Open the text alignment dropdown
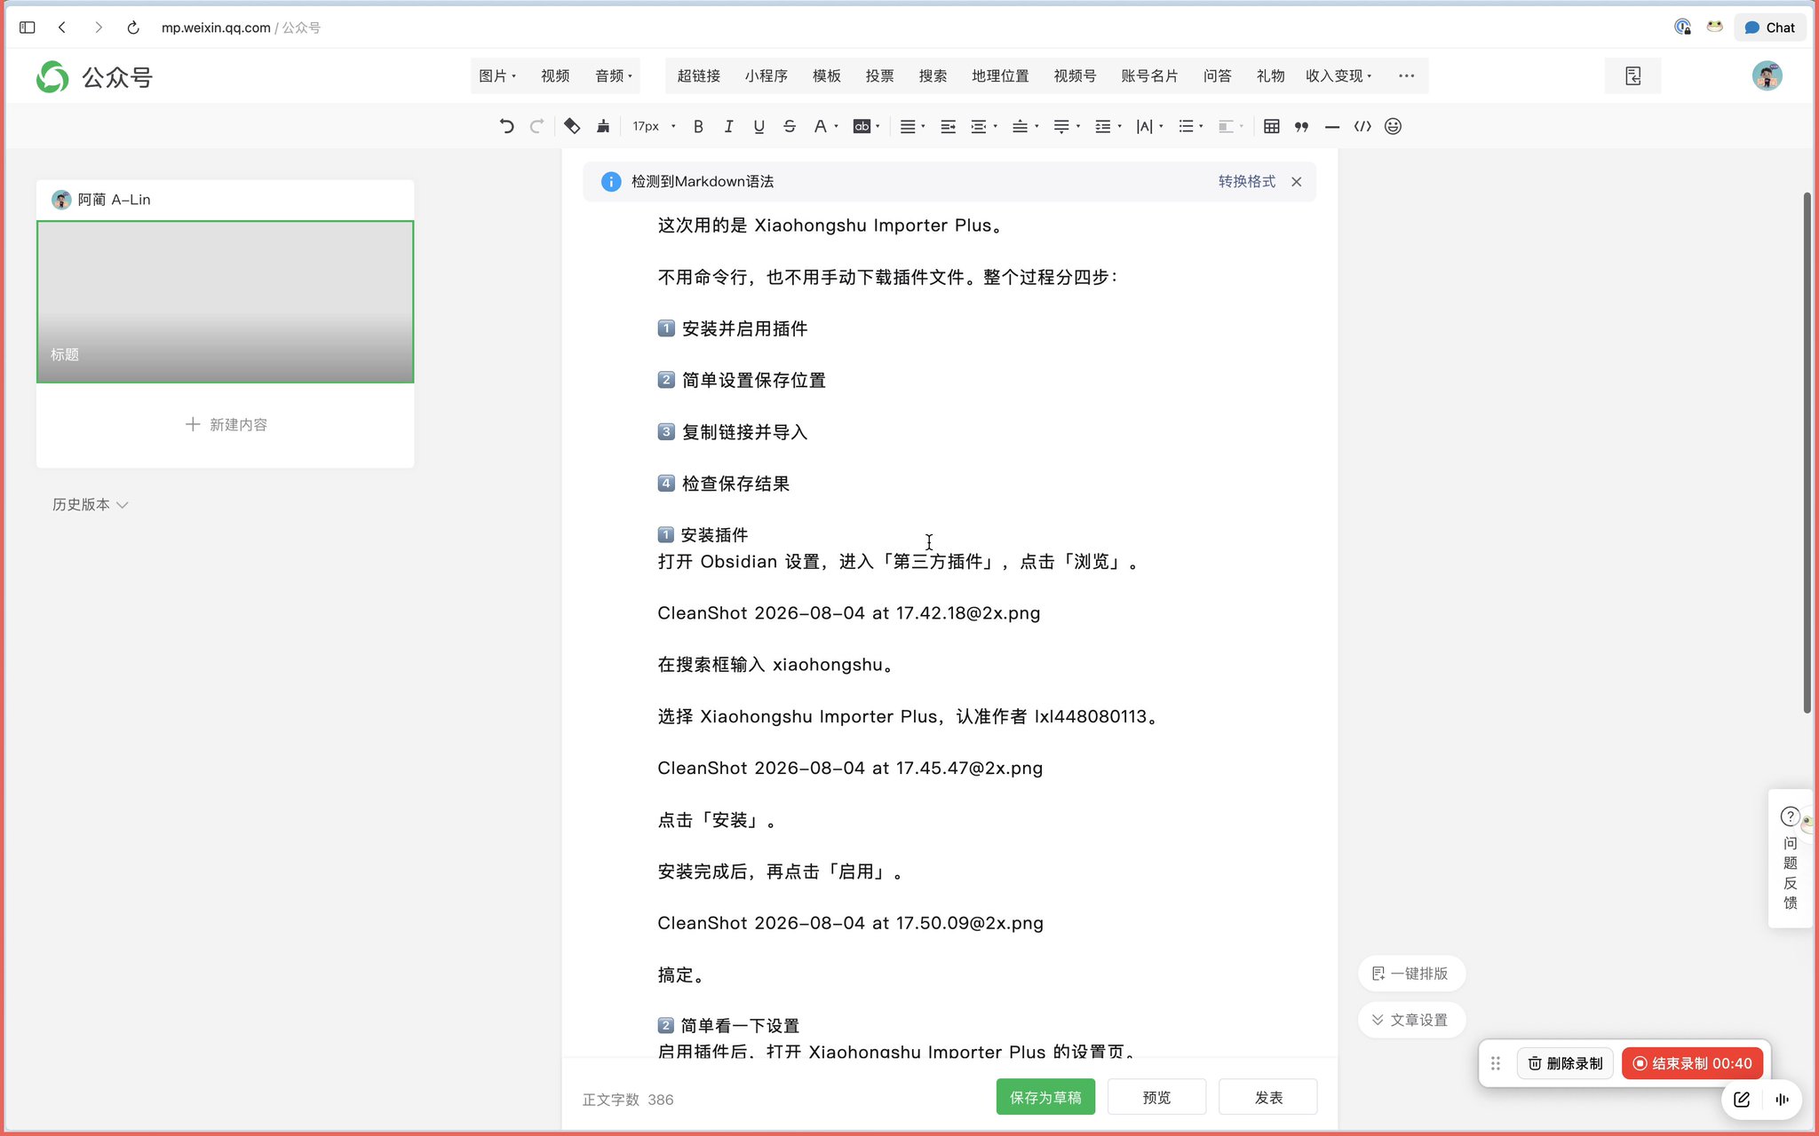This screenshot has width=1819, height=1136. pos(912,126)
